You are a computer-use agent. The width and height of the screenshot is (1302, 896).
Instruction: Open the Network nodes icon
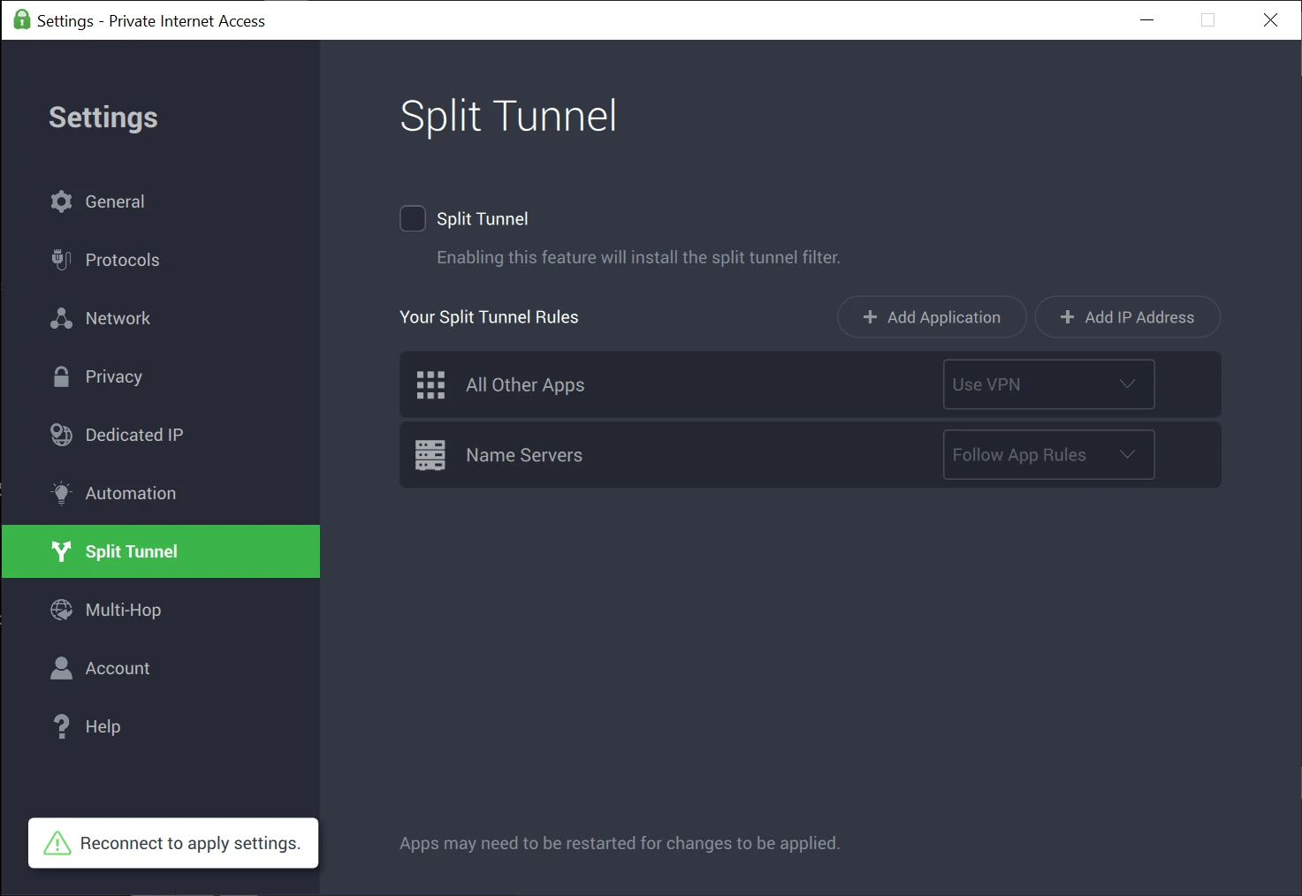[x=61, y=318]
